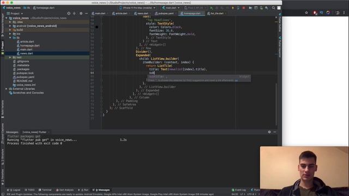Click the browser bookmark star icon
This screenshot has width=349, height=196.
(306, 13)
